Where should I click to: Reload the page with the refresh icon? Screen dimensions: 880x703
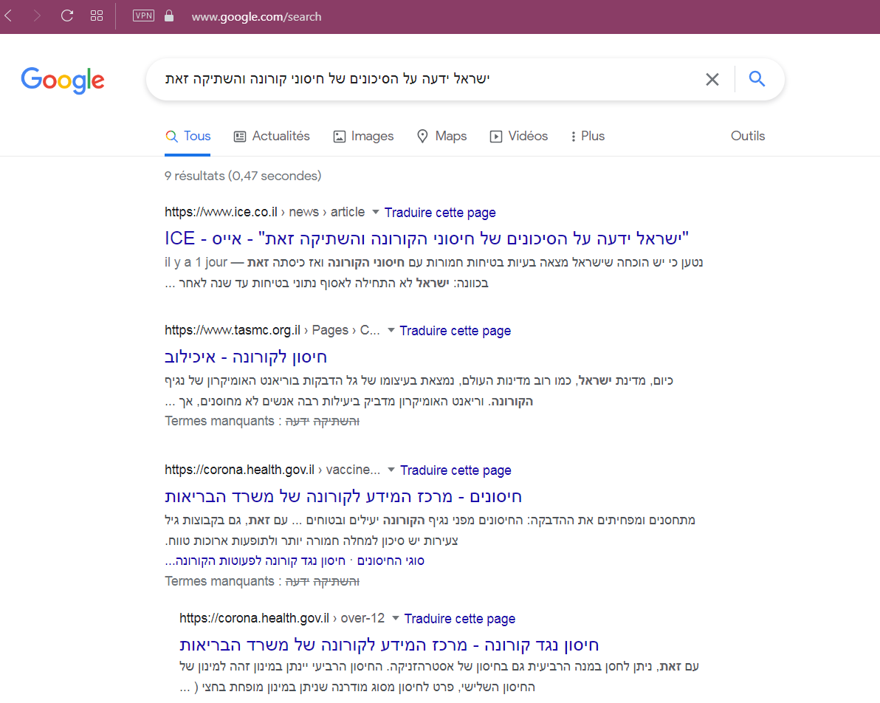(x=67, y=16)
